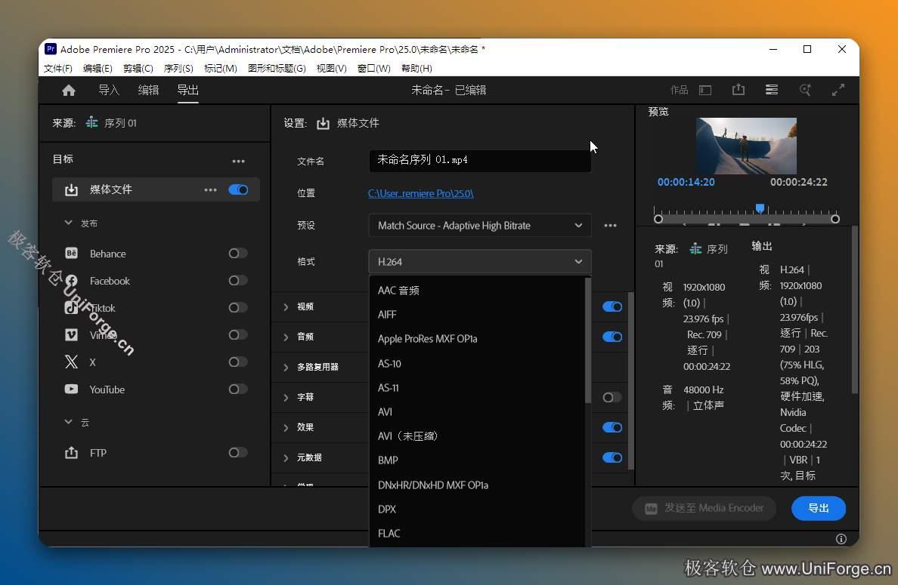898x585 pixels.
Task: Click the file name input field
Action: coord(480,160)
